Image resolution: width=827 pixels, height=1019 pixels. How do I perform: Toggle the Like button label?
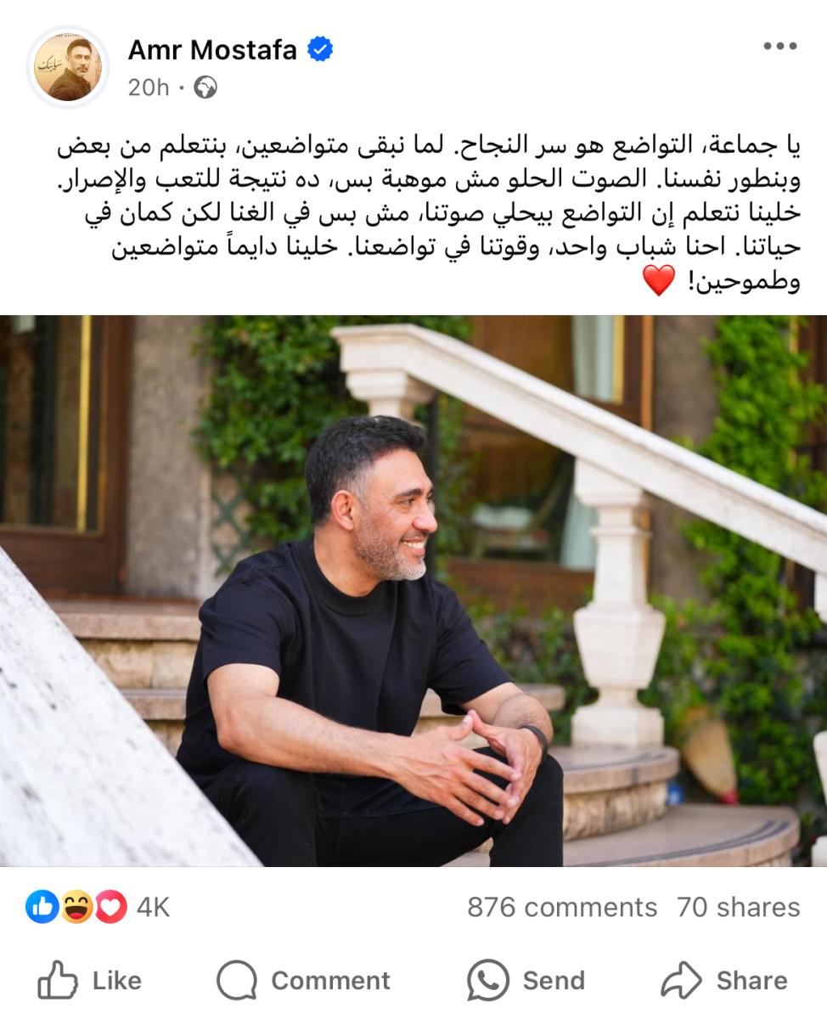coord(117,981)
